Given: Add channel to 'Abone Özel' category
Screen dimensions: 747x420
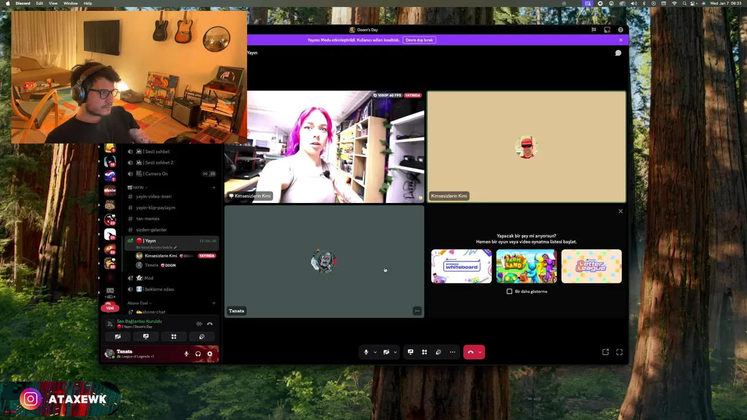Looking at the screenshot, I should (214, 303).
